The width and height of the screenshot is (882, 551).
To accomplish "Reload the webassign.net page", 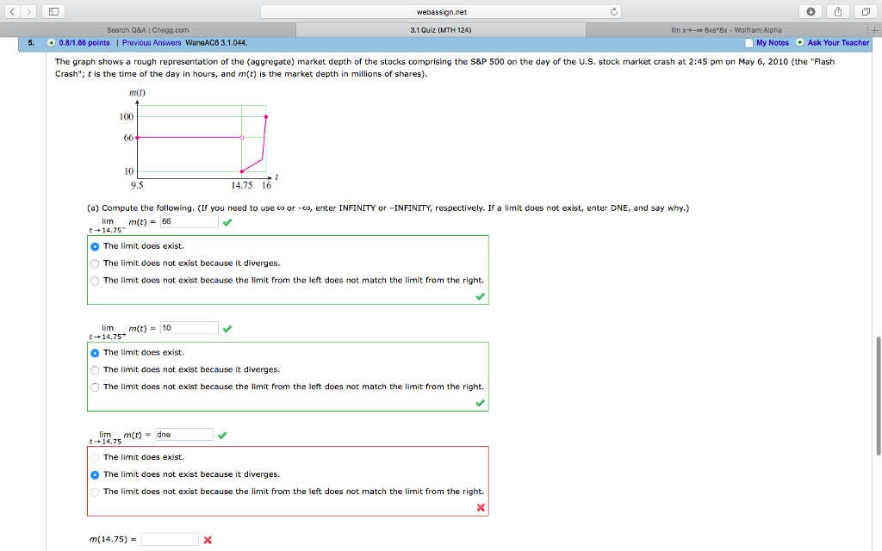I will click(x=612, y=12).
